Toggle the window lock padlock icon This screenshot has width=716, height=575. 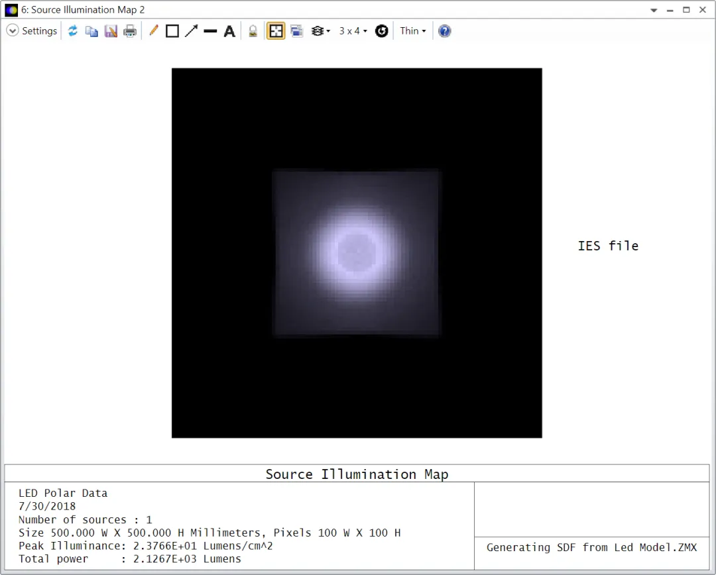point(253,31)
